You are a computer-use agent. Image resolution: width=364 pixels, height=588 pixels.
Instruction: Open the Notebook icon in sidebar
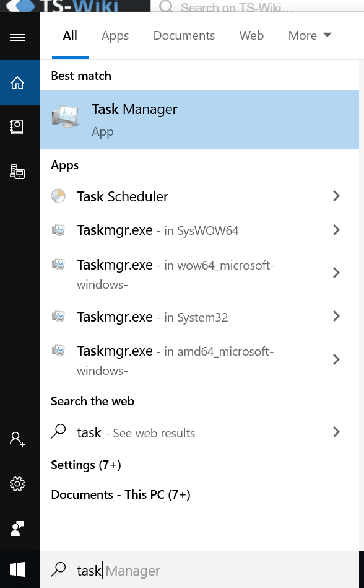17,127
